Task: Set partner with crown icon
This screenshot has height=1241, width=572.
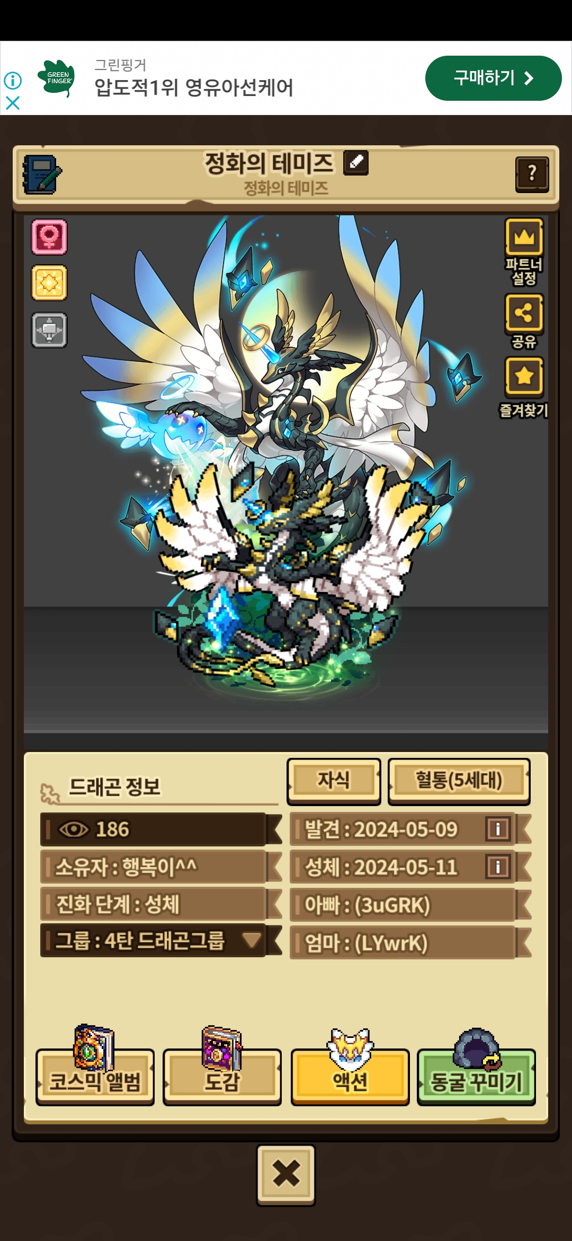Action: 524,252
